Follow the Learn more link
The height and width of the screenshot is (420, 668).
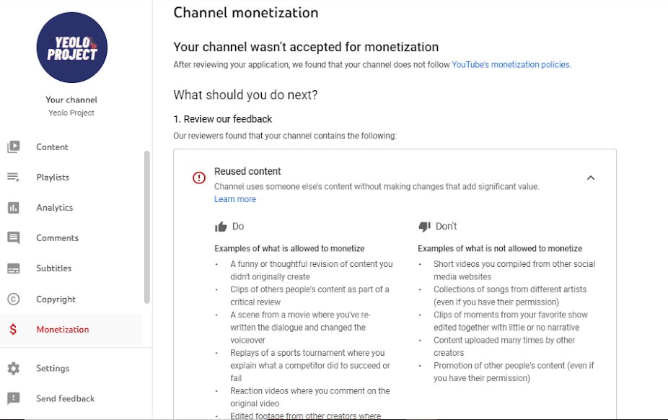click(x=234, y=199)
